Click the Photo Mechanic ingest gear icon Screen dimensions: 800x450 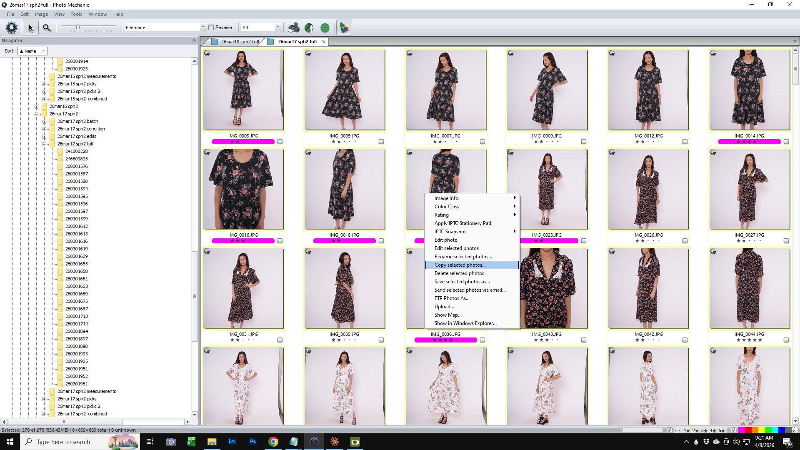12,27
